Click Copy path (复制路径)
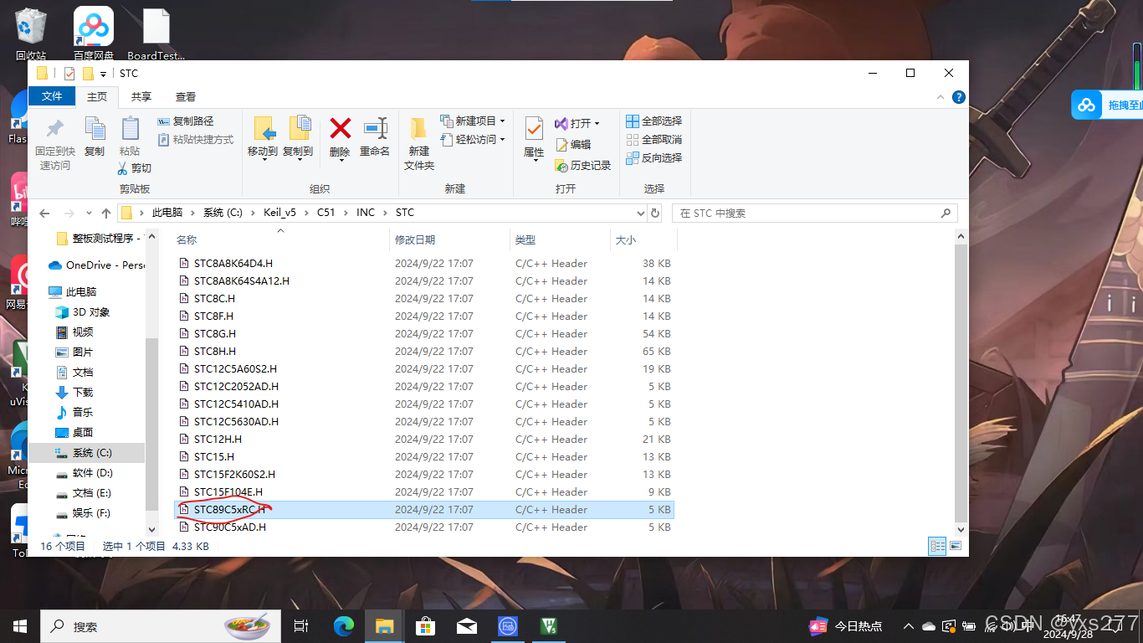This screenshot has height=643, width=1143. point(185,121)
